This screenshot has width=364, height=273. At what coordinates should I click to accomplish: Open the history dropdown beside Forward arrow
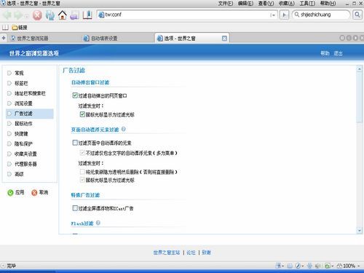pyautogui.click(x=26, y=15)
